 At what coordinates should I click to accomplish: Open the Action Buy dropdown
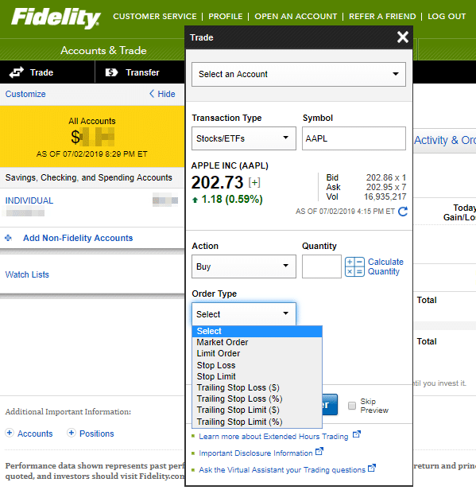[x=244, y=266]
